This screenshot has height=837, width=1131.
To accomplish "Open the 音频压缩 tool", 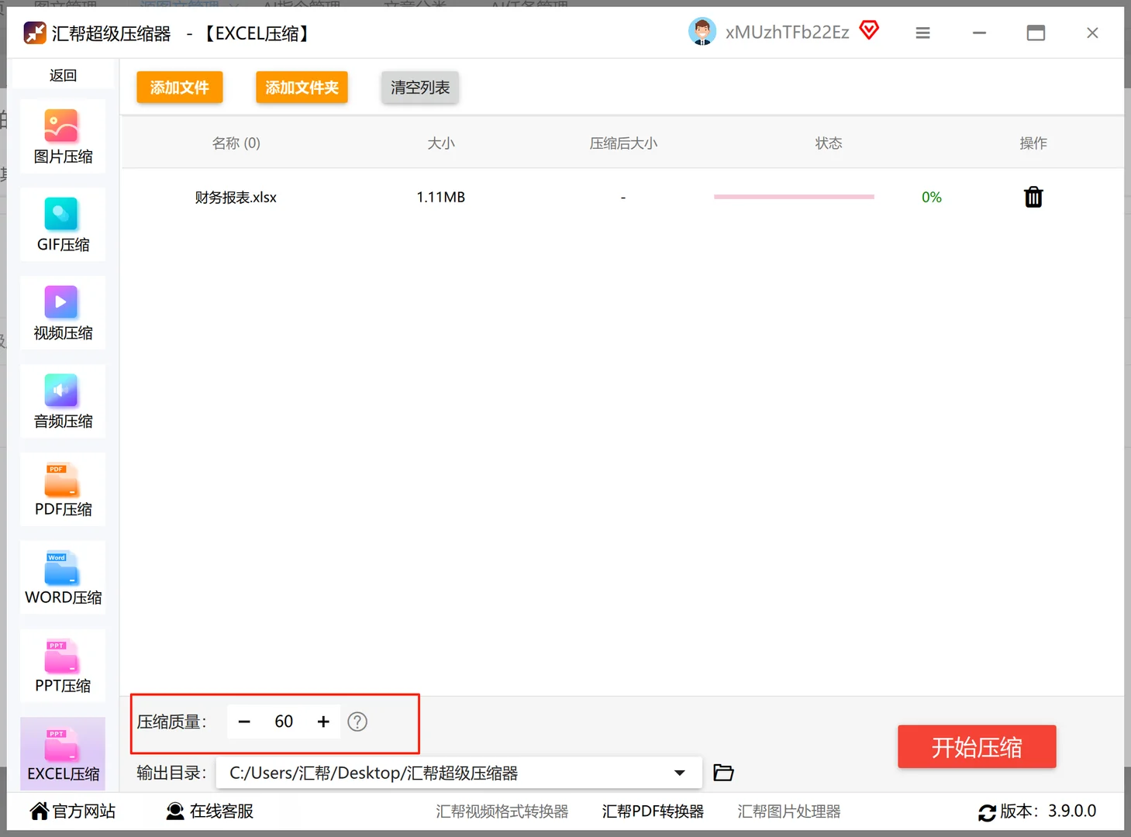I will point(62,401).
